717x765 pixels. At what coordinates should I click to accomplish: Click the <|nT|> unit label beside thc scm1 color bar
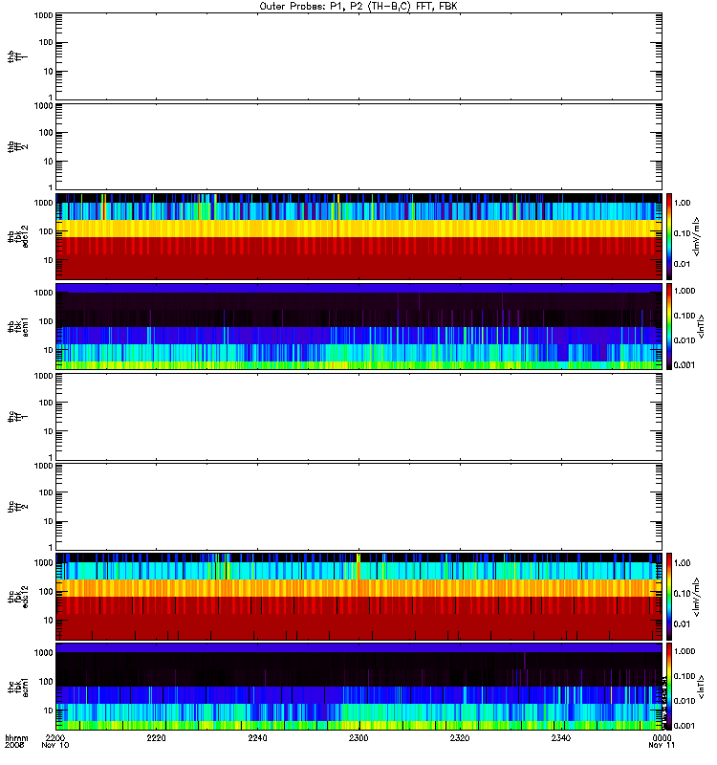[702, 687]
